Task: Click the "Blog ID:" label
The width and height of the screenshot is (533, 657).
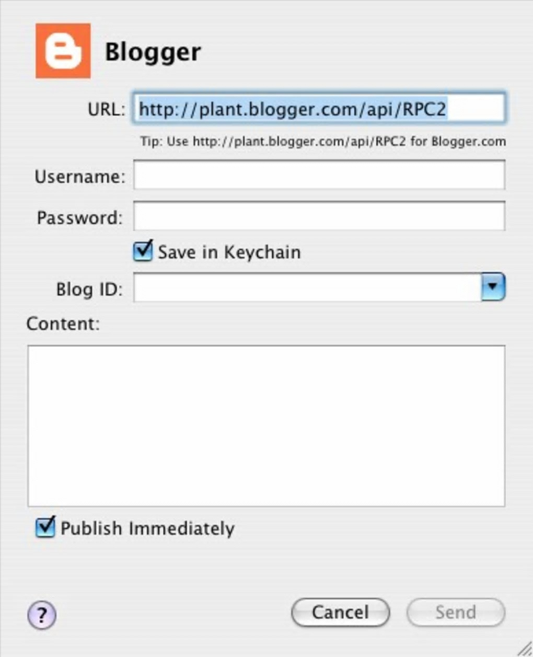Action: click(x=89, y=289)
